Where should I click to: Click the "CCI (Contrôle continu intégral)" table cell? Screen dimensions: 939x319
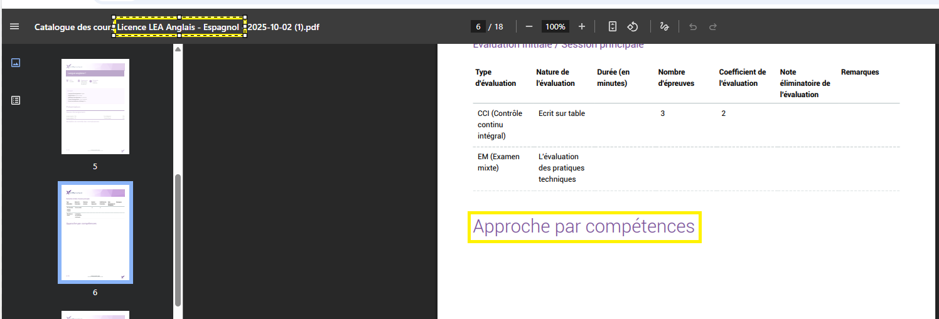tap(500, 125)
